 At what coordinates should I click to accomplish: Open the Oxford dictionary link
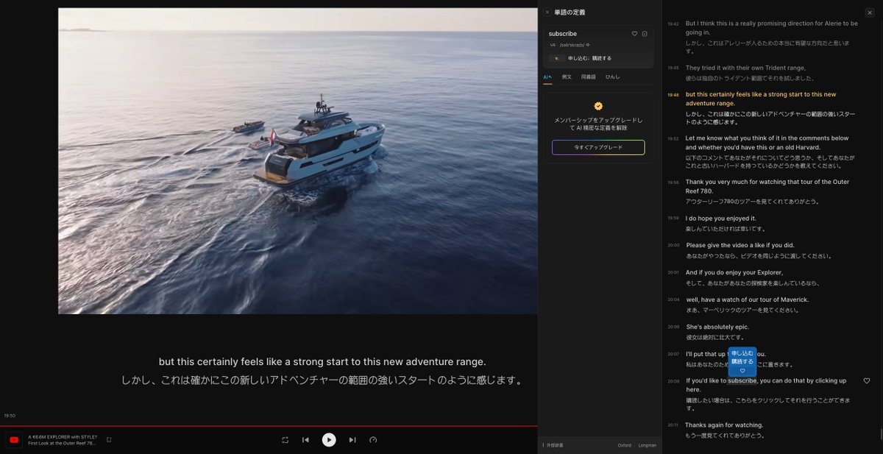[x=624, y=445]
